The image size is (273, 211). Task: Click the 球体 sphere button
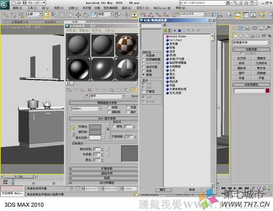coord(242,63)
